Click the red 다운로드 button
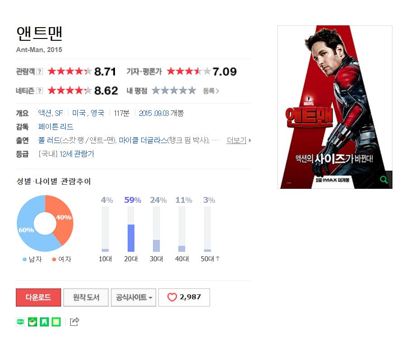 click(38, 297)
